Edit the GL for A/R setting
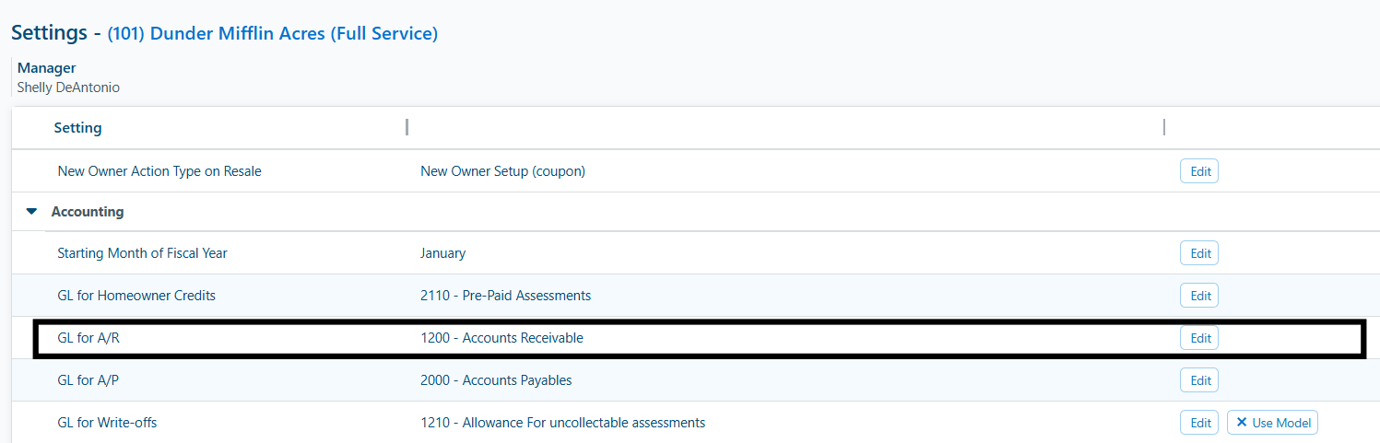 tap(1199, 338)
